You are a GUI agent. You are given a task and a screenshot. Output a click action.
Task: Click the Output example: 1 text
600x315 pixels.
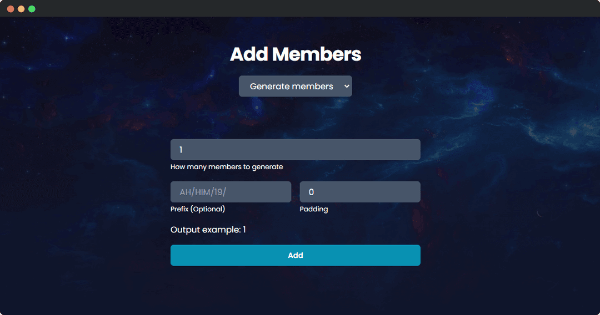[208, 230]
